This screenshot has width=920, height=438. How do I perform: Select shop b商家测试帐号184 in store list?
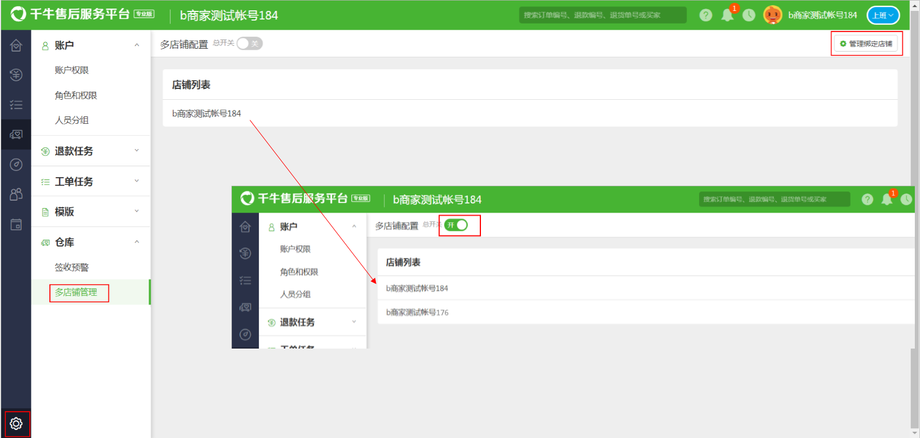point(207,114)
